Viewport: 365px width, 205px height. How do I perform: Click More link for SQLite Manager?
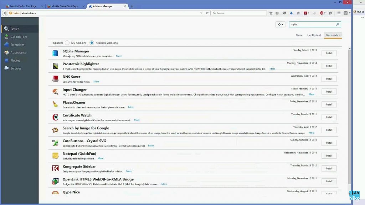pyautogui.click(x=119, y=56)
